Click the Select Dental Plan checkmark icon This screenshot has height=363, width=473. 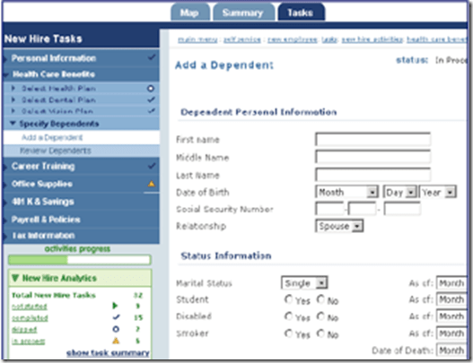152,99
